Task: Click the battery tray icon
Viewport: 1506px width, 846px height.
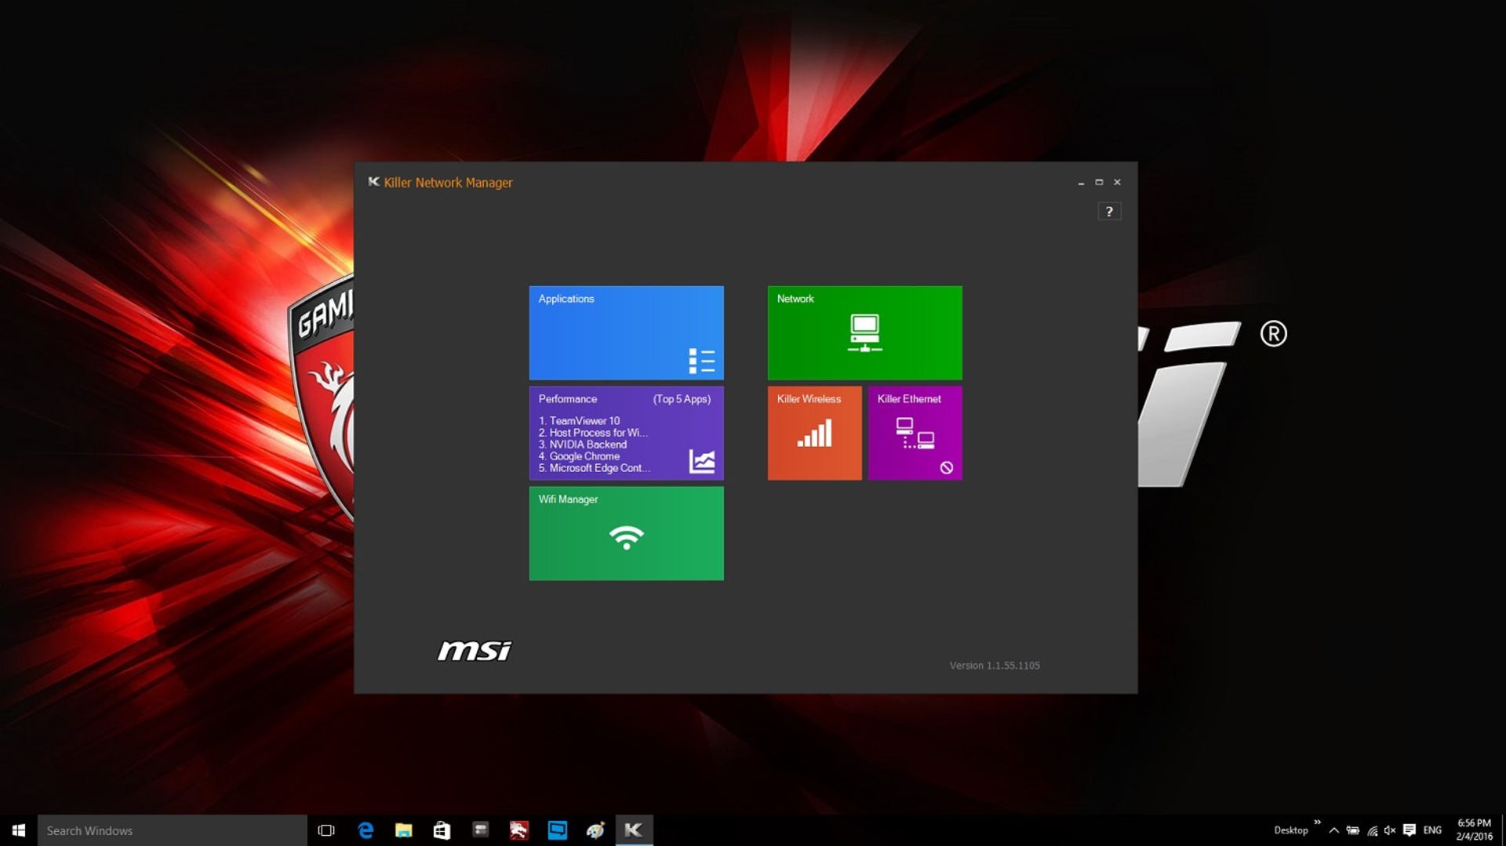Action: pos(1353,830)
